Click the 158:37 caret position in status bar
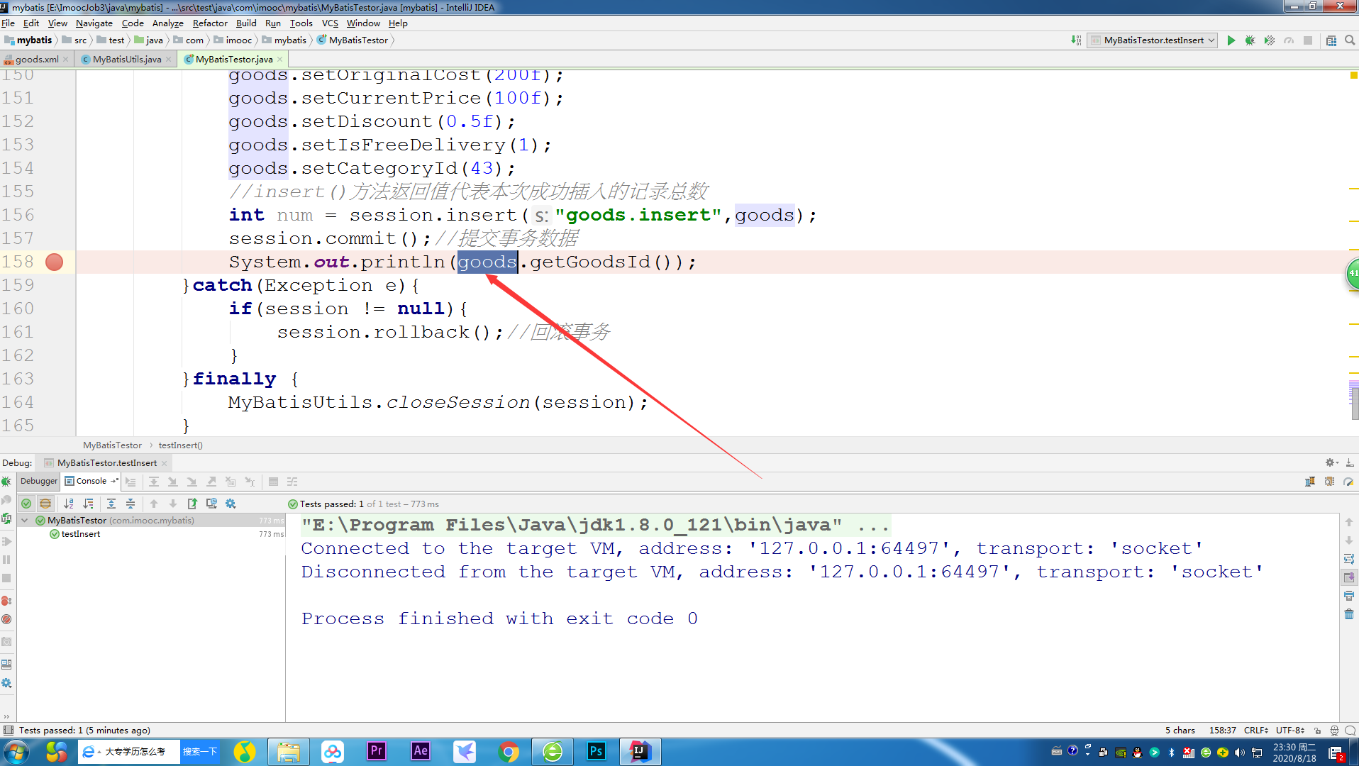The height and width of the screenshot is (766, 1359). pos(1223,731)
